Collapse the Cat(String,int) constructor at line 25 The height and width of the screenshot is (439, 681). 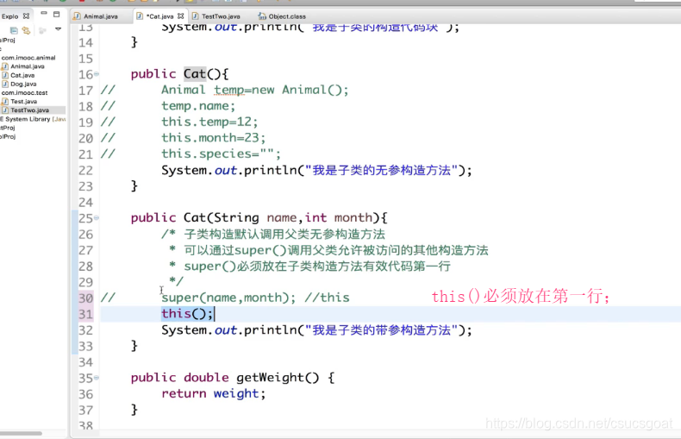point(97,217)
